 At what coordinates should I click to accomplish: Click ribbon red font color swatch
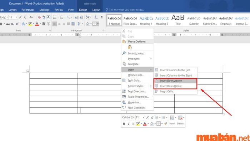pyautogui.click(x=37, y=24)
